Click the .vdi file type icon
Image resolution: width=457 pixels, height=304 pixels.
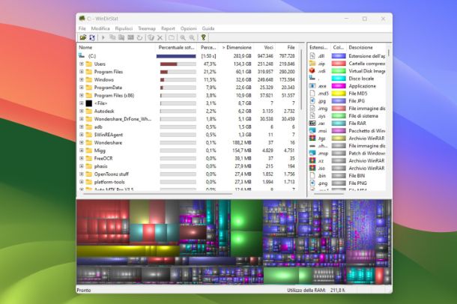tap(312, 70)
